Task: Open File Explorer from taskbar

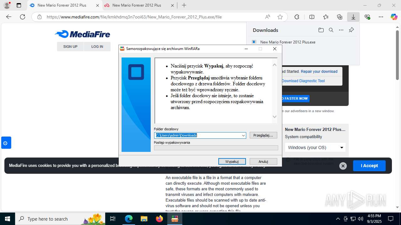Action: coord(144,219)
